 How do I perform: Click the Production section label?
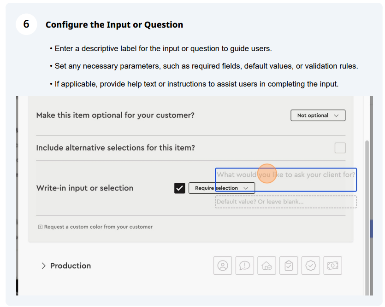(71, 266)
